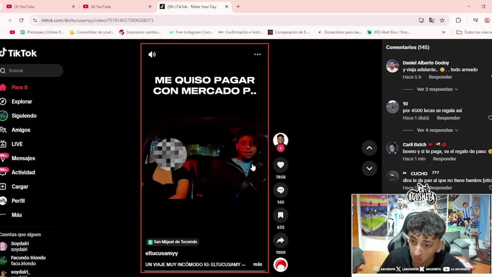Image resolution: width=492 pixels, height=277 pixels.
Task: Open install app icon in address bar
Action: point(421,20)
